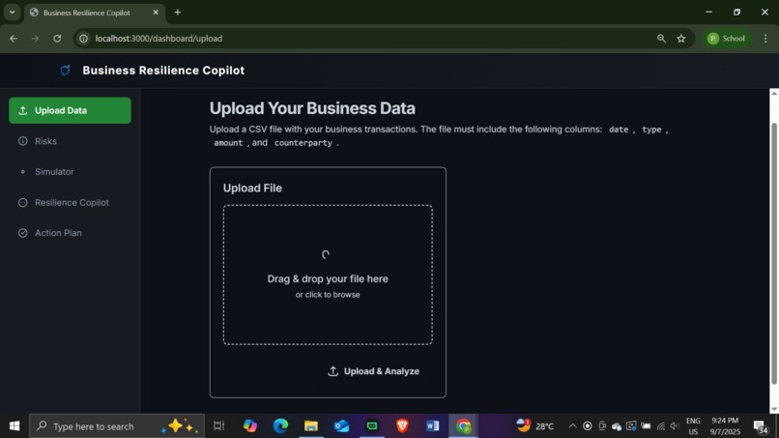Click the Simulator dot icon
Viewport: 779px width, 438px height.
[23, 171]
